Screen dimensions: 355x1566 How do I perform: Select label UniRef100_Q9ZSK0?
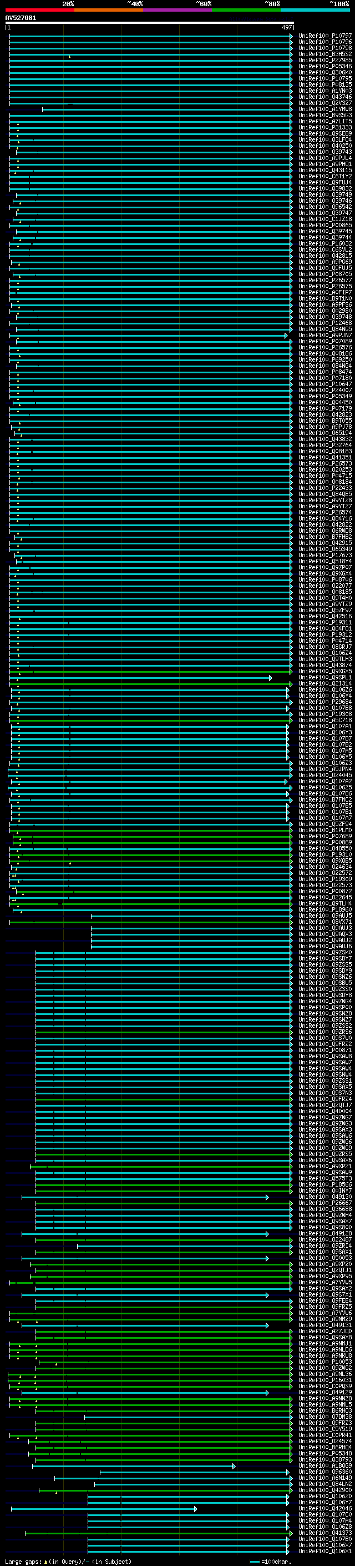(325, 952)
